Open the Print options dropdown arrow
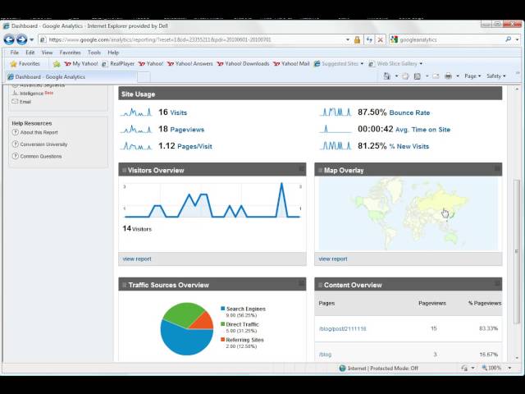Viewport: 525px width, 394px height. point(458,76)
